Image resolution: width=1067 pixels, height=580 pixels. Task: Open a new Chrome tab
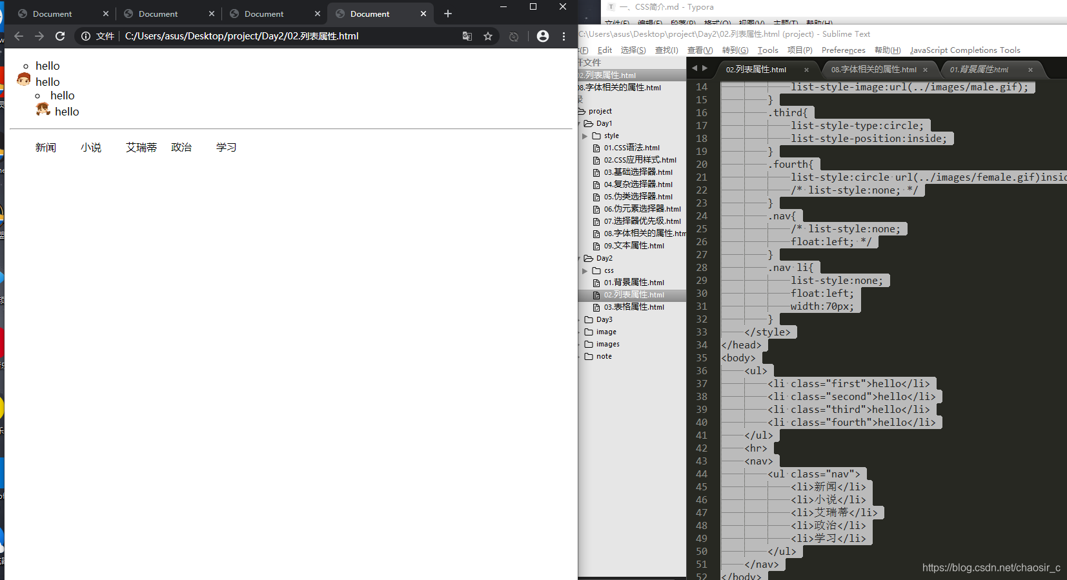pos(448,14)
